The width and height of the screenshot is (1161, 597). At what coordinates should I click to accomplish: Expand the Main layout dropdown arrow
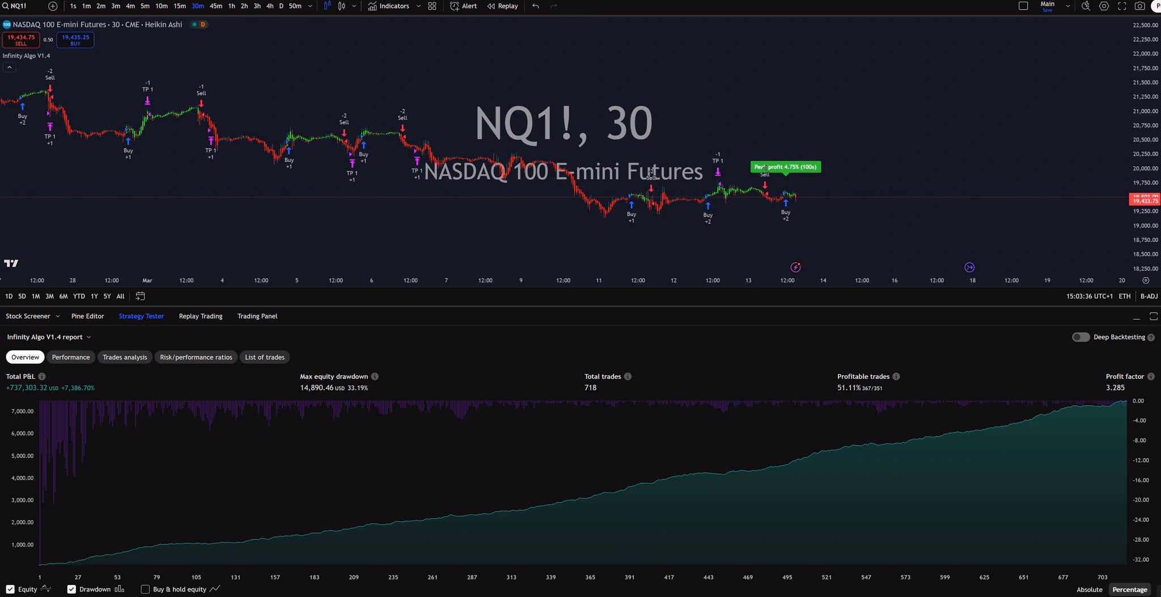1068,6
